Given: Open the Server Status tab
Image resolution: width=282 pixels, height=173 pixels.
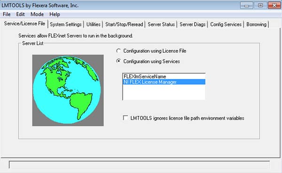Looking at the screenshot, I should pyautogui.click(x=161, y=24).
